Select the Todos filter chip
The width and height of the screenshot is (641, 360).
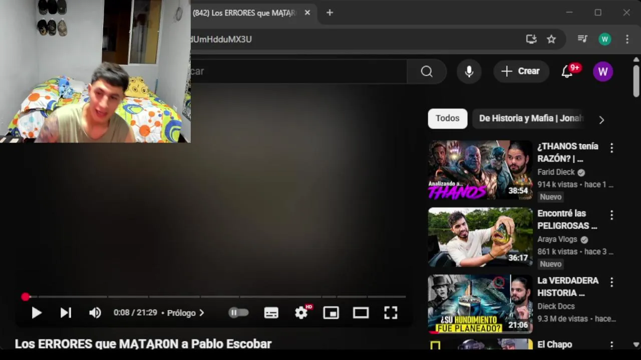click(447, 118)
